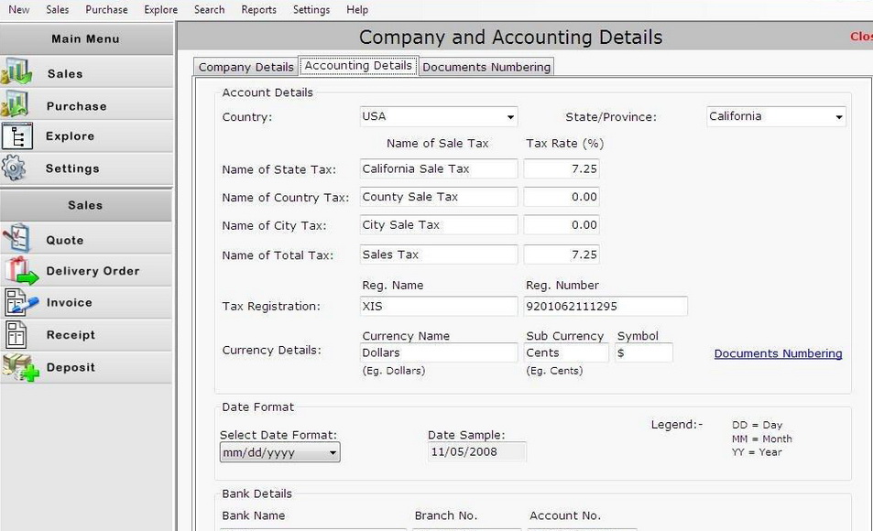Open the Settings menu in menu bar
This screenshot has height=531, width=873.
pyautogui.click(x=311, y=9)
